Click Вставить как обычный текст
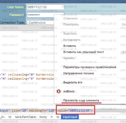The height and width of the screenshot is (123, 126). [x=84, y=52]
